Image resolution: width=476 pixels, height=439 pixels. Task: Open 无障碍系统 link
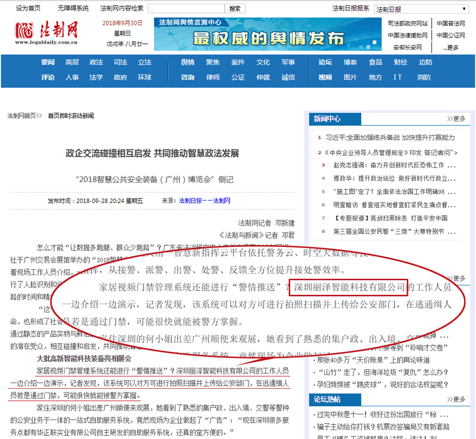pos(73,8)
